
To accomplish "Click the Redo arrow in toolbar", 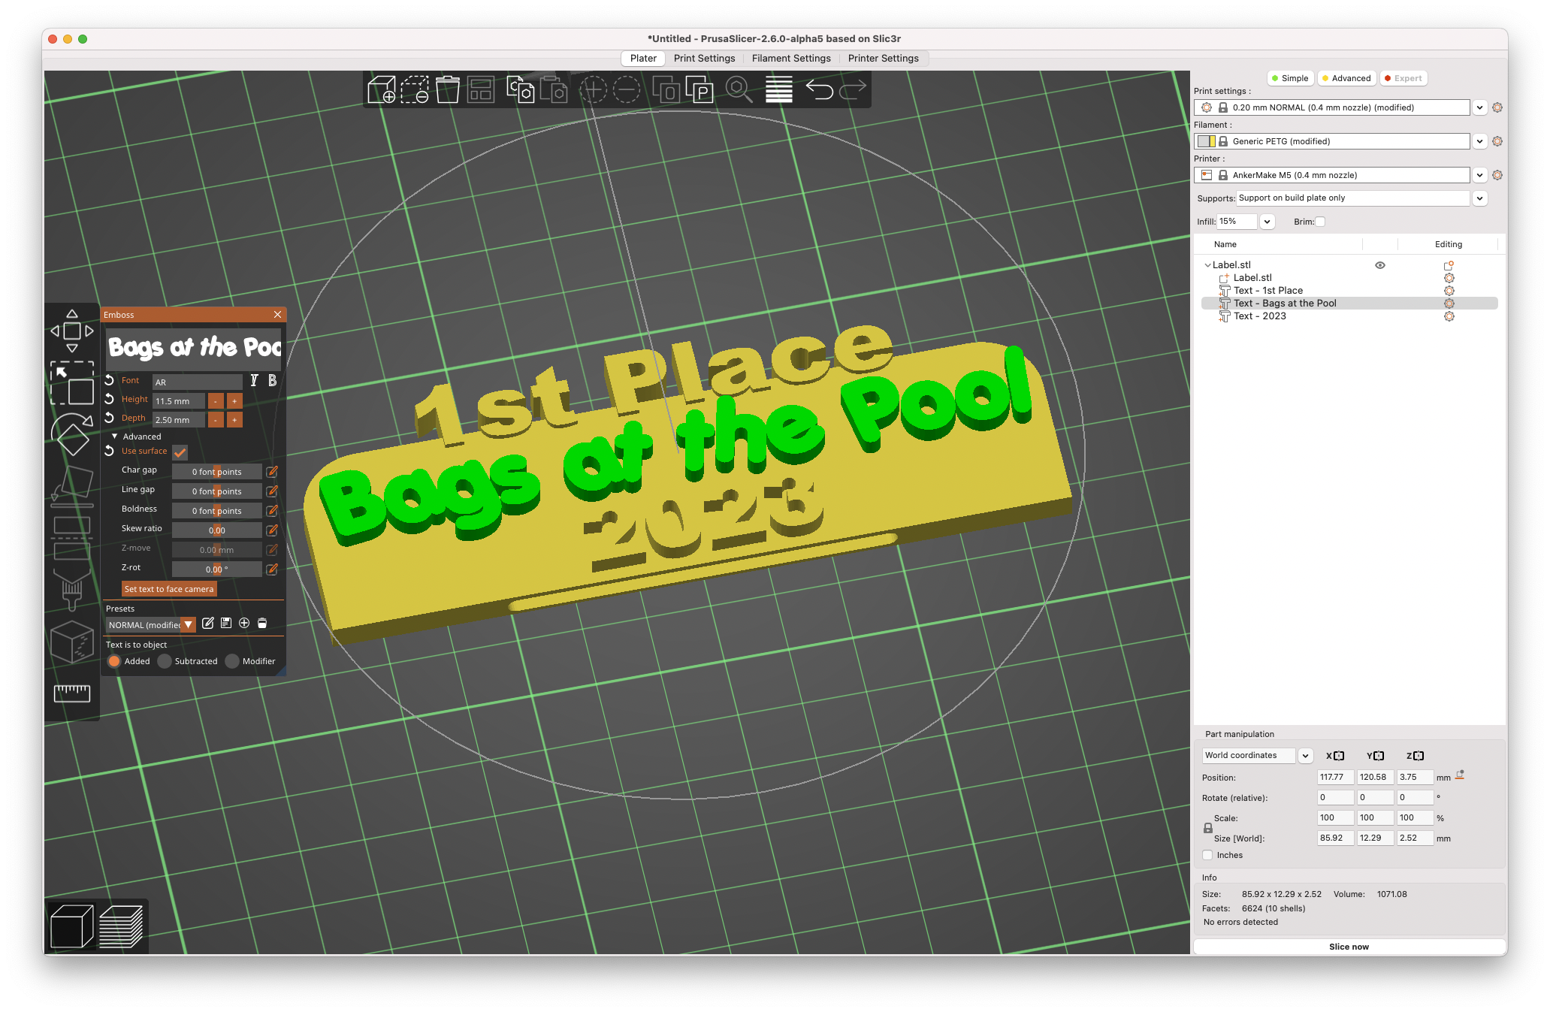I will coord(853,90).
